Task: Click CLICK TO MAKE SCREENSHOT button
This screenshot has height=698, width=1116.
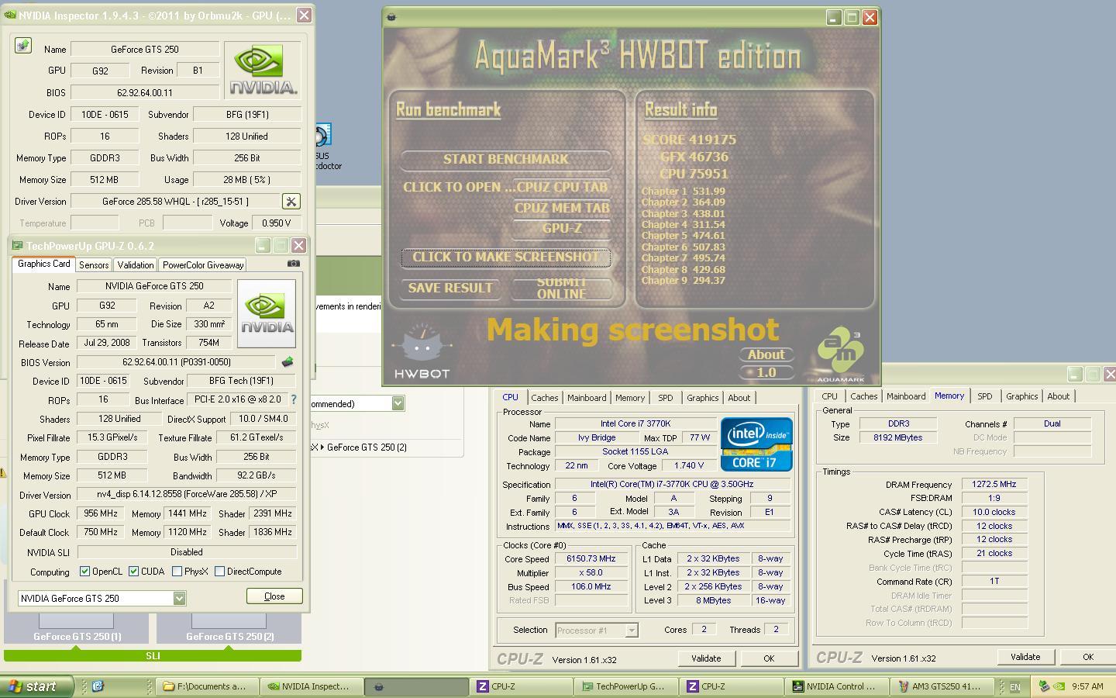Action: click(x=506, y=257)
